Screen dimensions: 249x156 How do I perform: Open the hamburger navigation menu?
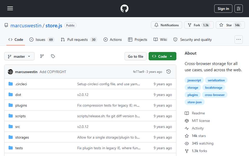(x=10, y=8)
